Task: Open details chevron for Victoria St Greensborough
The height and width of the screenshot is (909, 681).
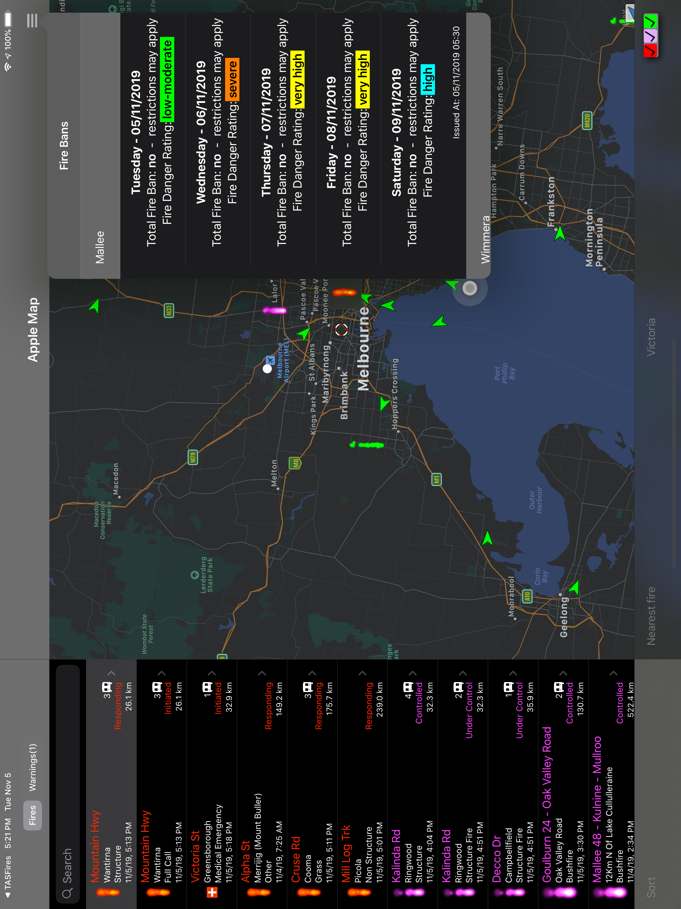Action: (212, 673)
